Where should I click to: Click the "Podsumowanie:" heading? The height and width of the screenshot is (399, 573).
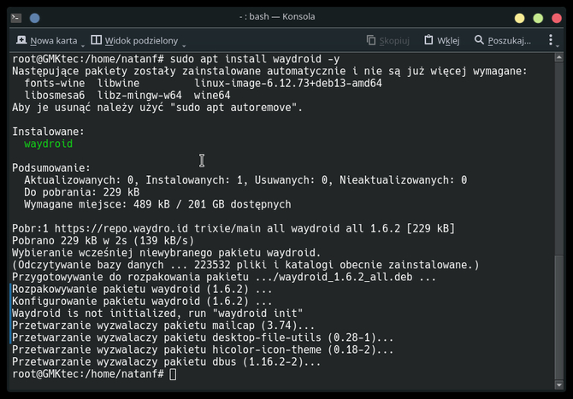pyautogui.click(x=51, y=168)
